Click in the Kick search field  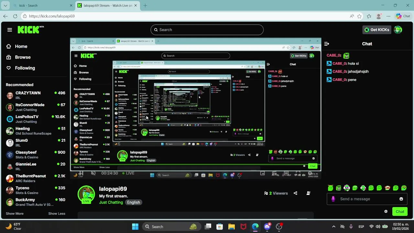[207, 30]
